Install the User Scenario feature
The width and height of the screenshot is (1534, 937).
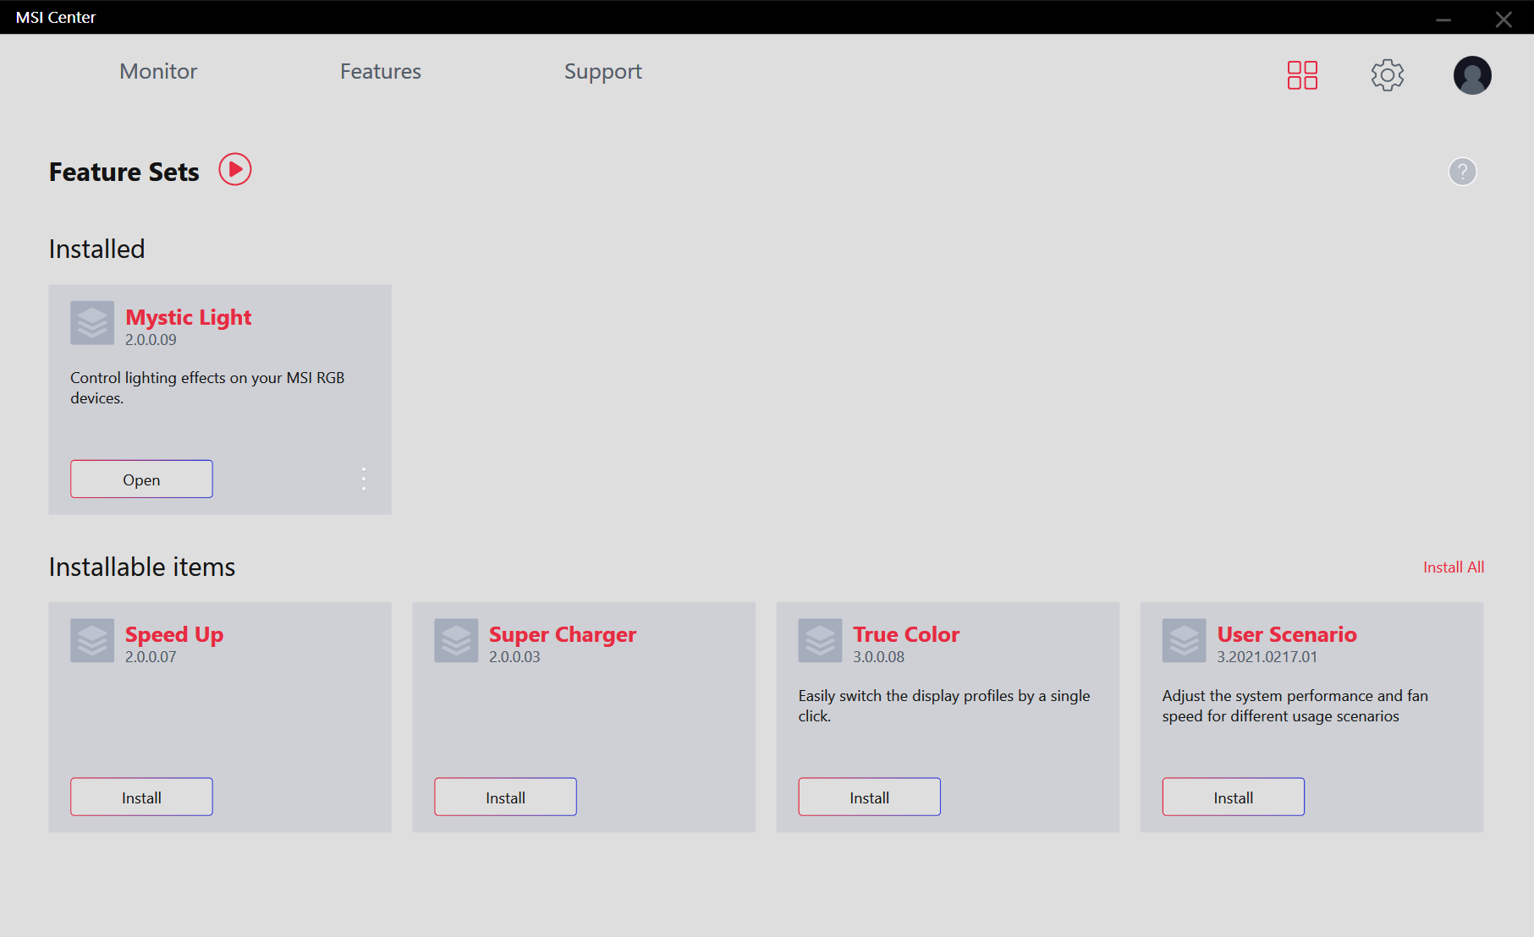pos(1233,797)
